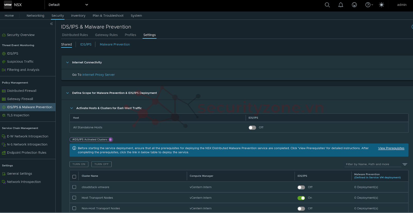413x213 pixels.
Task: Toggle the light/dark theme sun icon
Action: pyautogui.click(x=382, y=5)
